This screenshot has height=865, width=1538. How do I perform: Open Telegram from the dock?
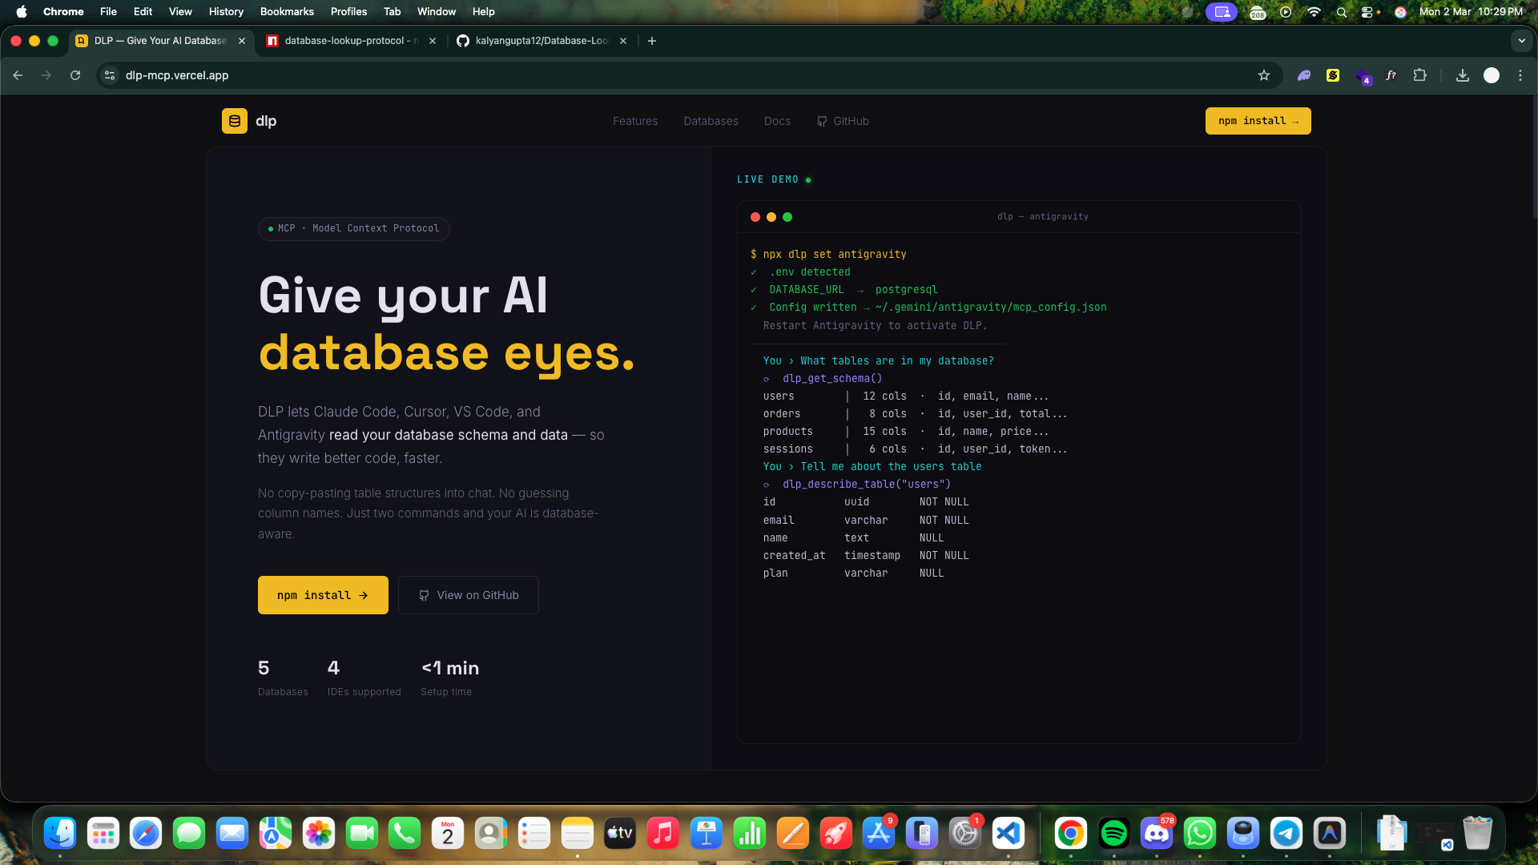click(1286, 834)
